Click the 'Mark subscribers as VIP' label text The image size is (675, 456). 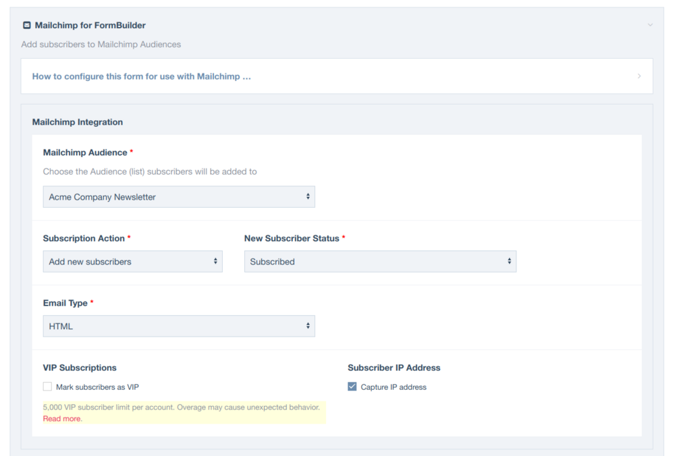point(97,387)
